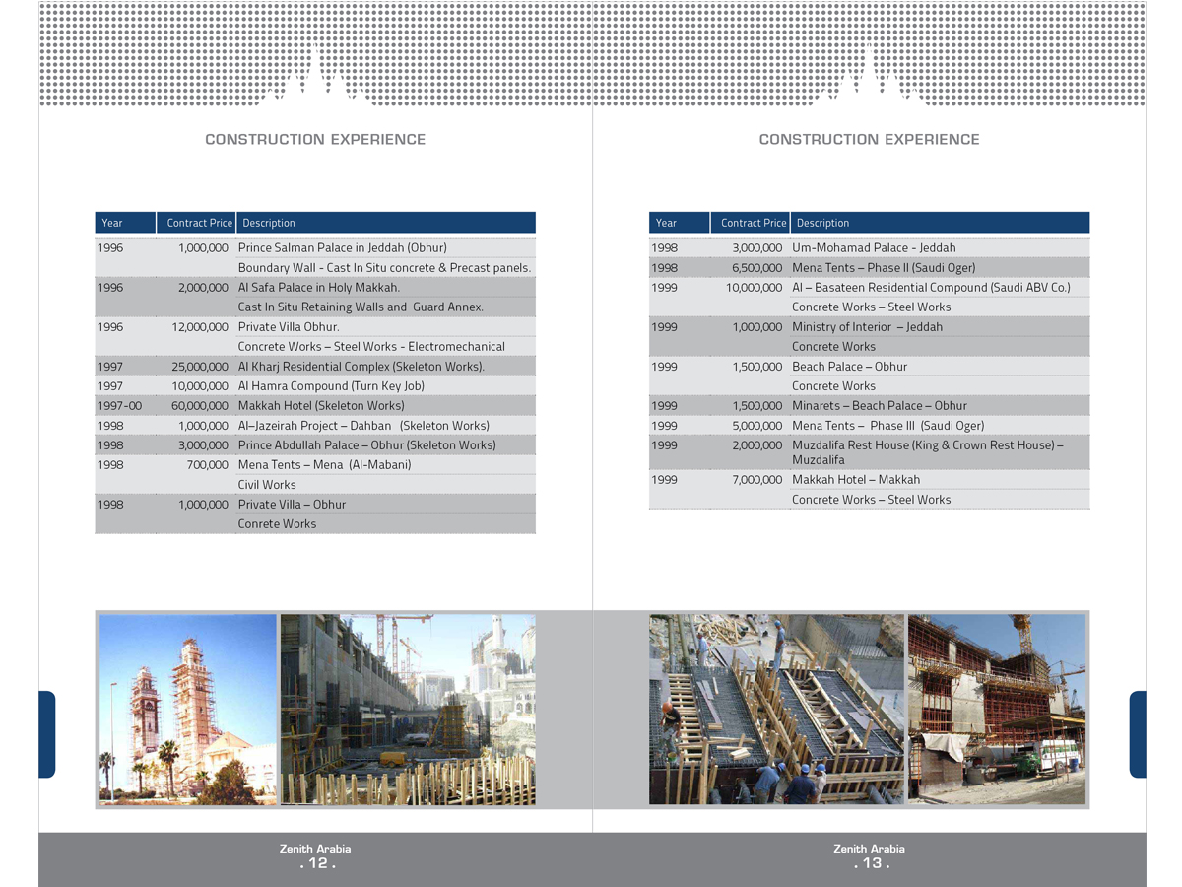Click the Contract Price header on page 13
This screenshot has width=1182, height=887.
(753, 223)
